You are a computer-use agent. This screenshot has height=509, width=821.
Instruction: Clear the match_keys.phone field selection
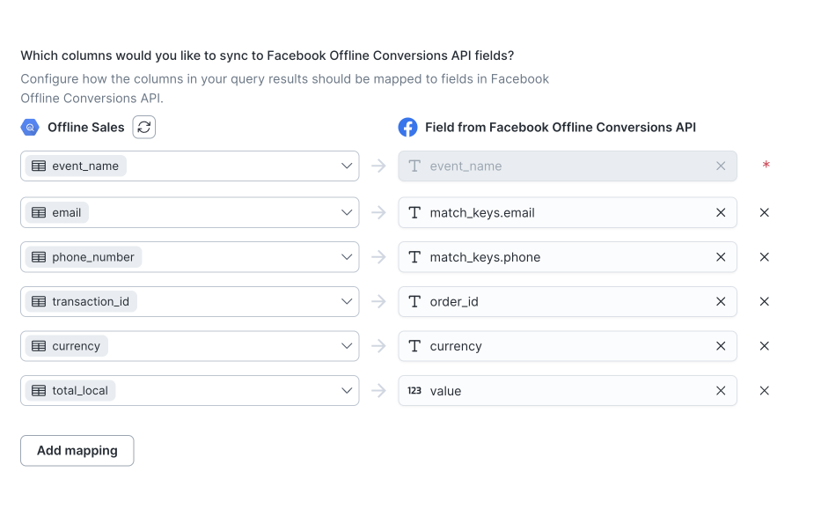tap(721, 257)
